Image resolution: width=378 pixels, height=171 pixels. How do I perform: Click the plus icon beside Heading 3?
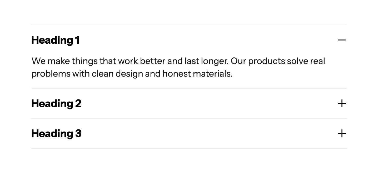342,133
